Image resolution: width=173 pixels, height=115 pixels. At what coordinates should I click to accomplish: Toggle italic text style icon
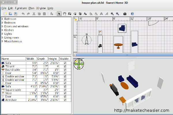tap(107, 14)
